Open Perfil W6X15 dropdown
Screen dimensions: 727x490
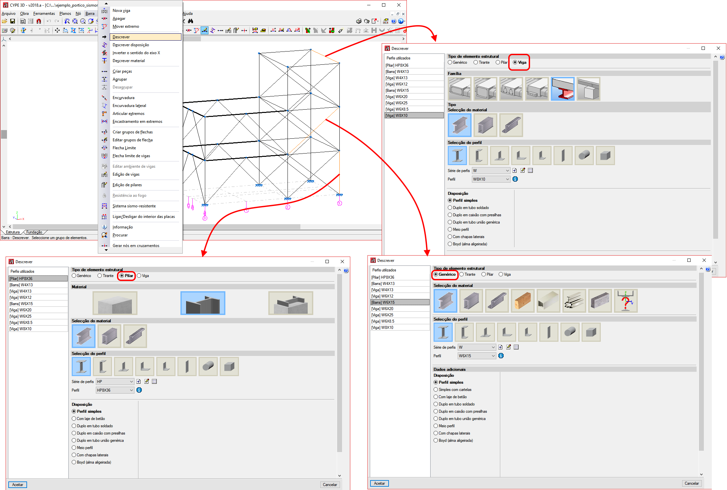tap(477, 356)
